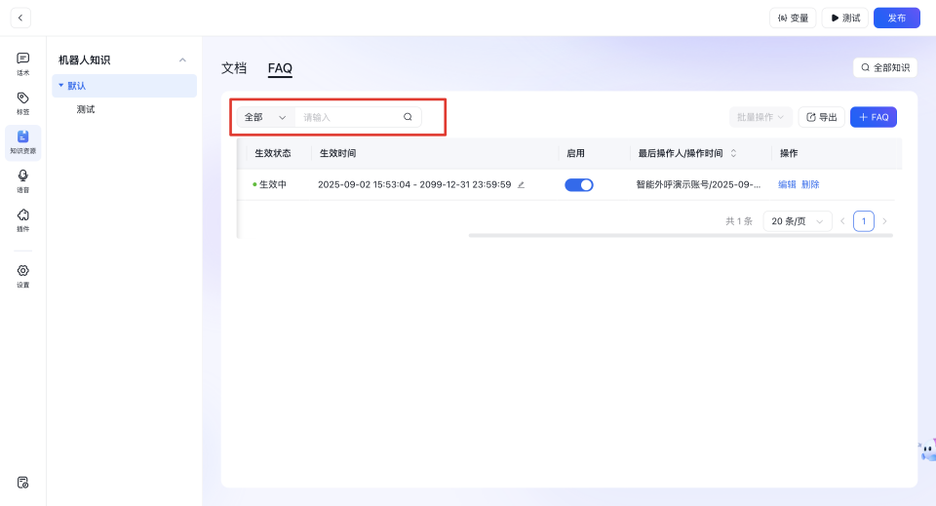This screenshot has height=506, width=936.
Task: Click the blue 发布 publish button
Action: (x=896, y=18)
